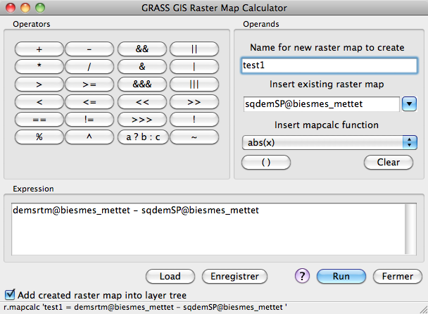Image resolution: width=428 pixels, height=314 pixels.
Task: Insert the exponent ^ operator
Action: point(89,137)
